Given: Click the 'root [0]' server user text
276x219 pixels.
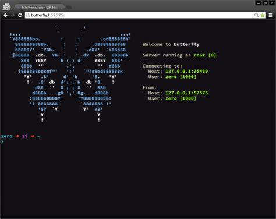Looking at the screenshot, I should pos(205,55).
